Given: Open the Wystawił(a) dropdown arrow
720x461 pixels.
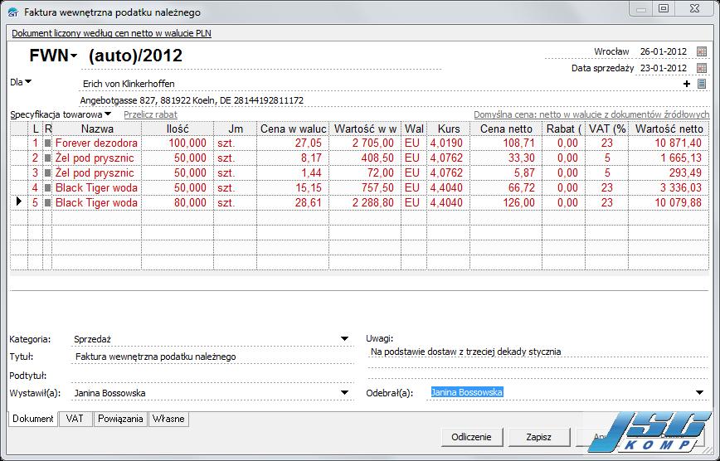Looking at the screenshot, I should point(344,392).
